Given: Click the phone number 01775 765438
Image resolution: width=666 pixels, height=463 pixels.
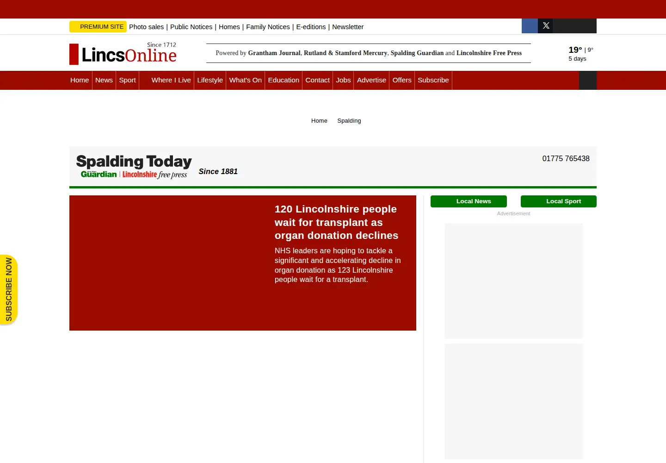Looking at the screenshot, I should point(566,158).
